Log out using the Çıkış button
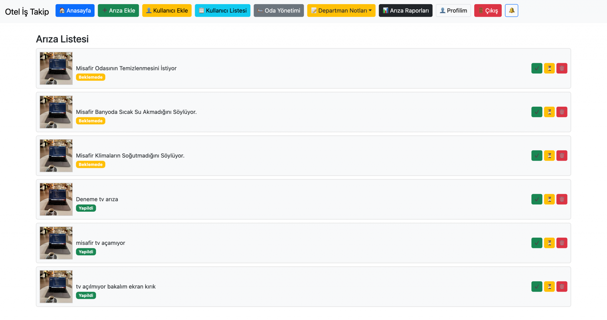 [487, 10]
